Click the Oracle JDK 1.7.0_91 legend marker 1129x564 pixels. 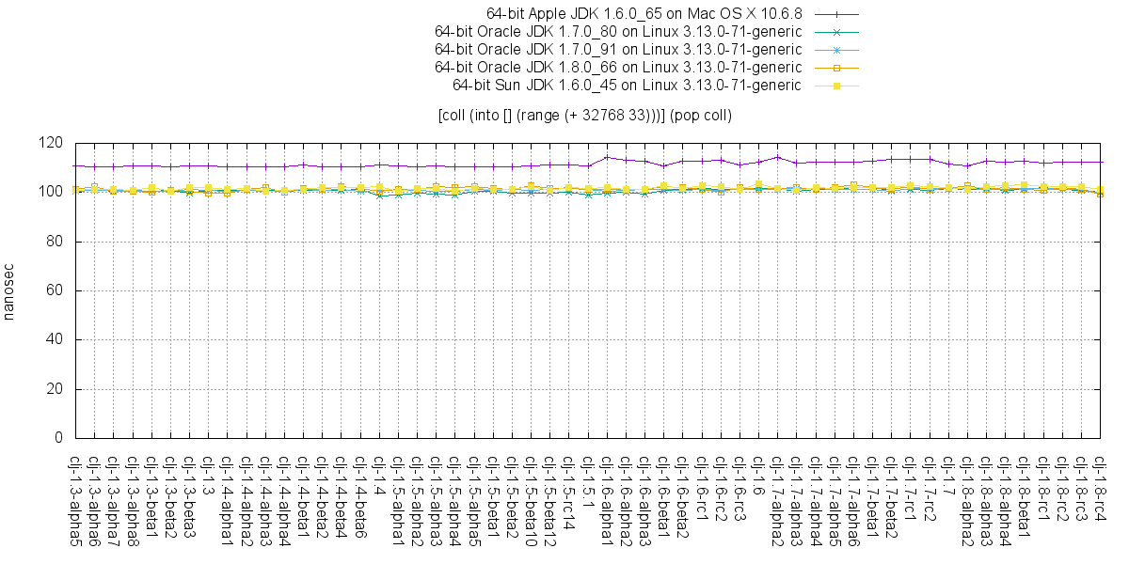click(x=835, y=50)
